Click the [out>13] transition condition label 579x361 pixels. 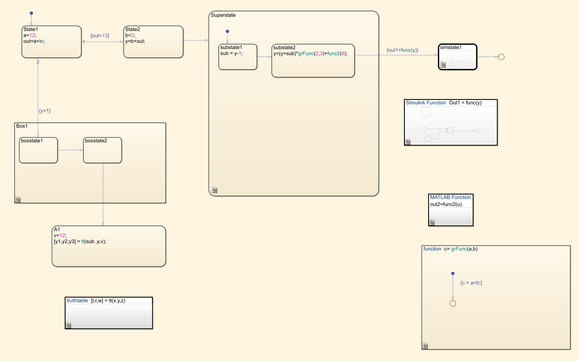100,36
